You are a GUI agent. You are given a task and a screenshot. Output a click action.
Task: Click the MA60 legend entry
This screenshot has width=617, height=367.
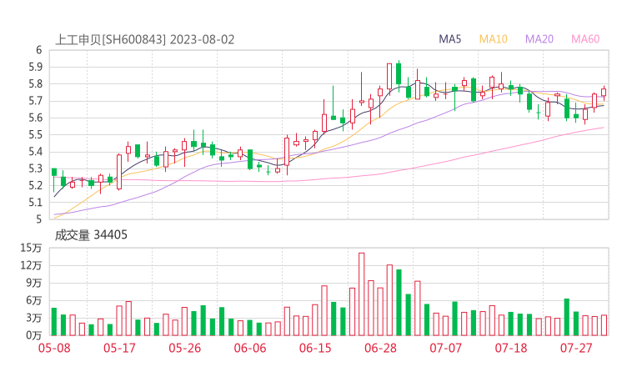tap(585, 39)
